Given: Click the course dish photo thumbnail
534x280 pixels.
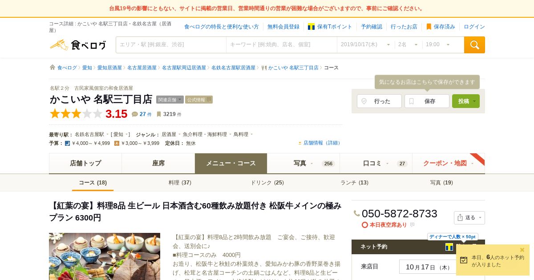Looking at the screenshot, I should (105, 256).
